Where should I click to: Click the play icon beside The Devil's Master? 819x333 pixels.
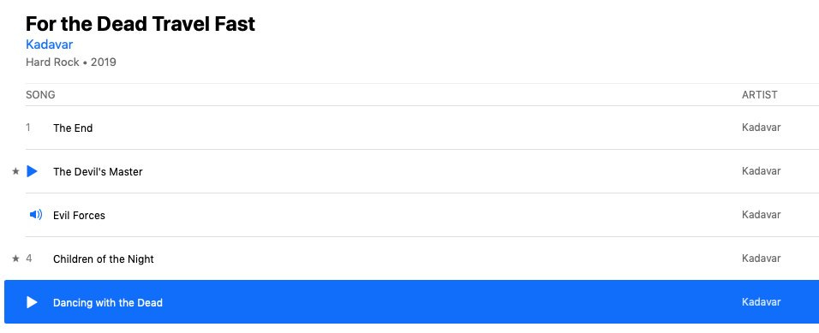pos(32,171)
